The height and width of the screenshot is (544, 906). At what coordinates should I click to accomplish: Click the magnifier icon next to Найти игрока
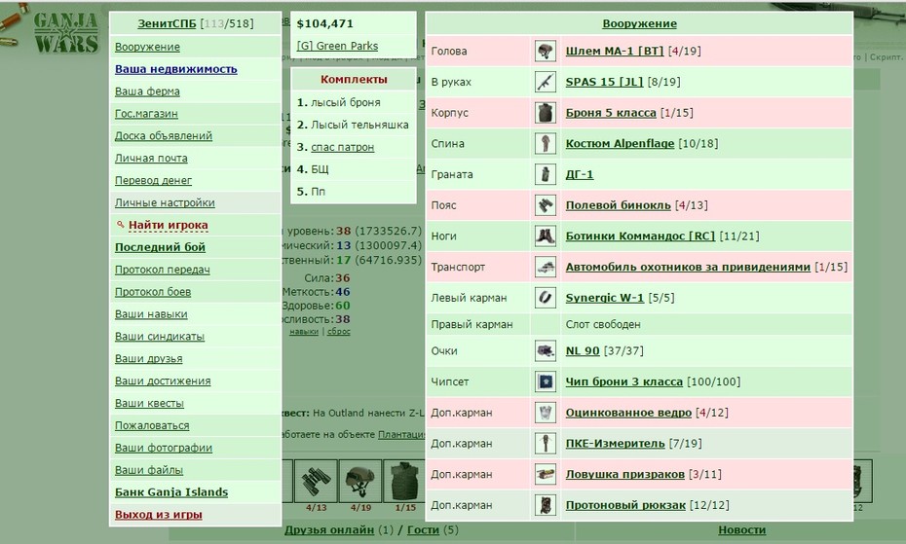[120, 224]
